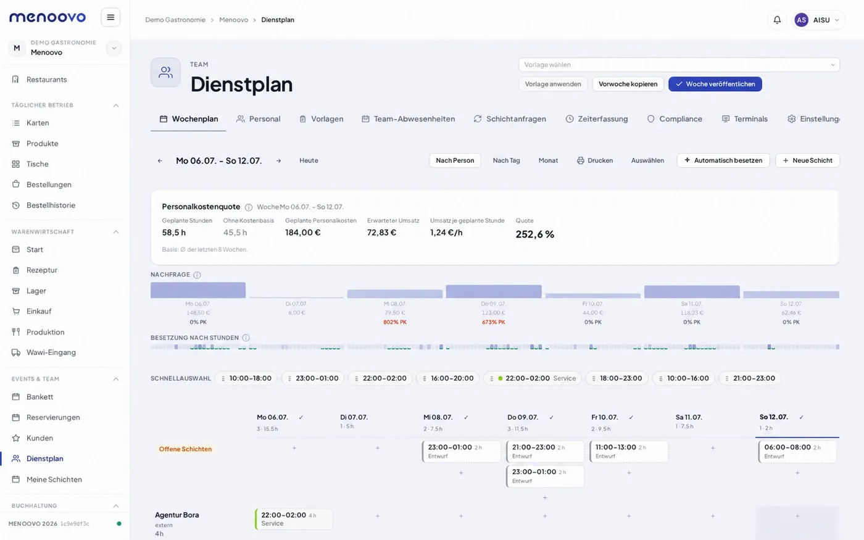Click Automatisch besetzen button
This screenshot has width=864, height=540.
click(x=723, y=160)
